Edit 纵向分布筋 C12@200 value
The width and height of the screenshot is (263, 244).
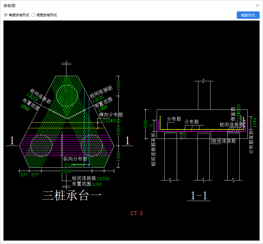(x=74, y=165)
